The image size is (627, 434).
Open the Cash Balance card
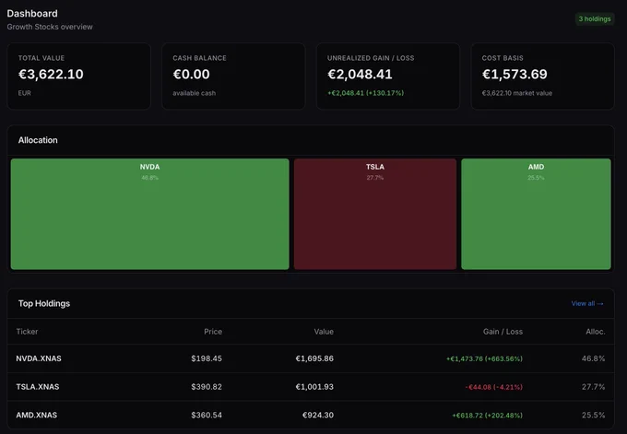tap(233, 76)
